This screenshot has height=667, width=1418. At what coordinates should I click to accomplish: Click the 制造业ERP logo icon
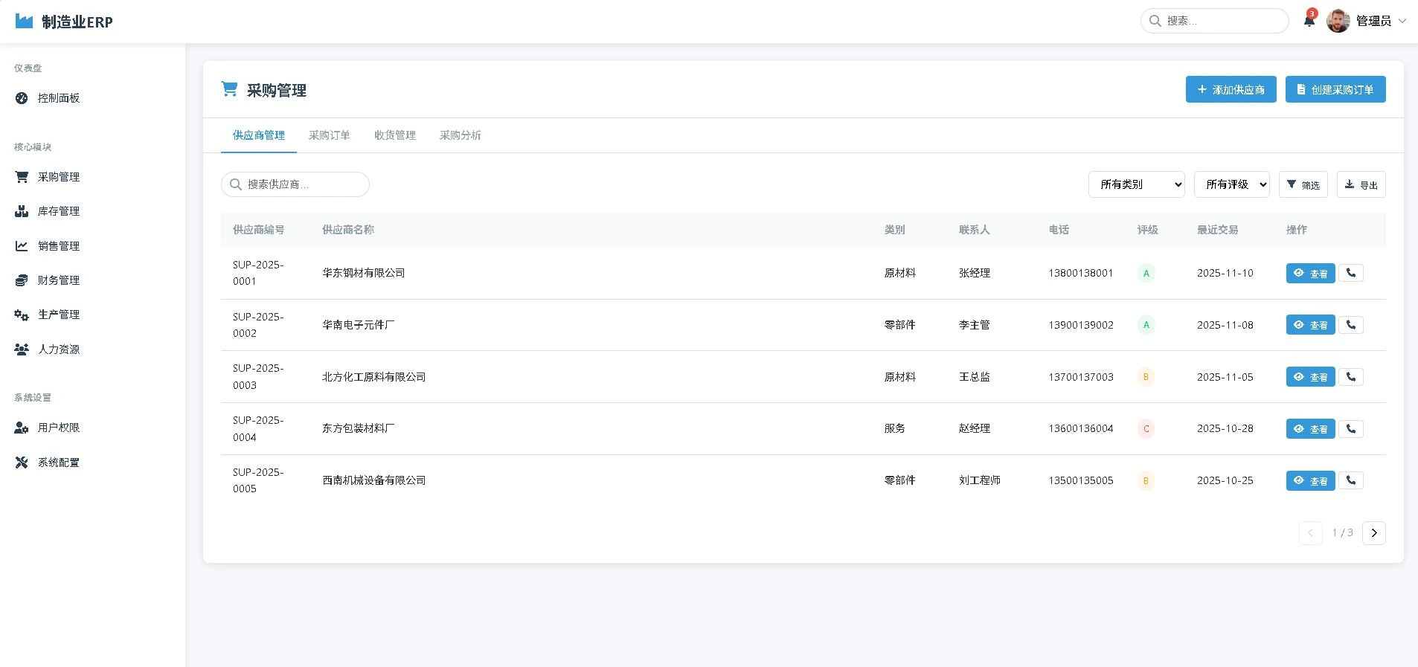coord(24,22)
